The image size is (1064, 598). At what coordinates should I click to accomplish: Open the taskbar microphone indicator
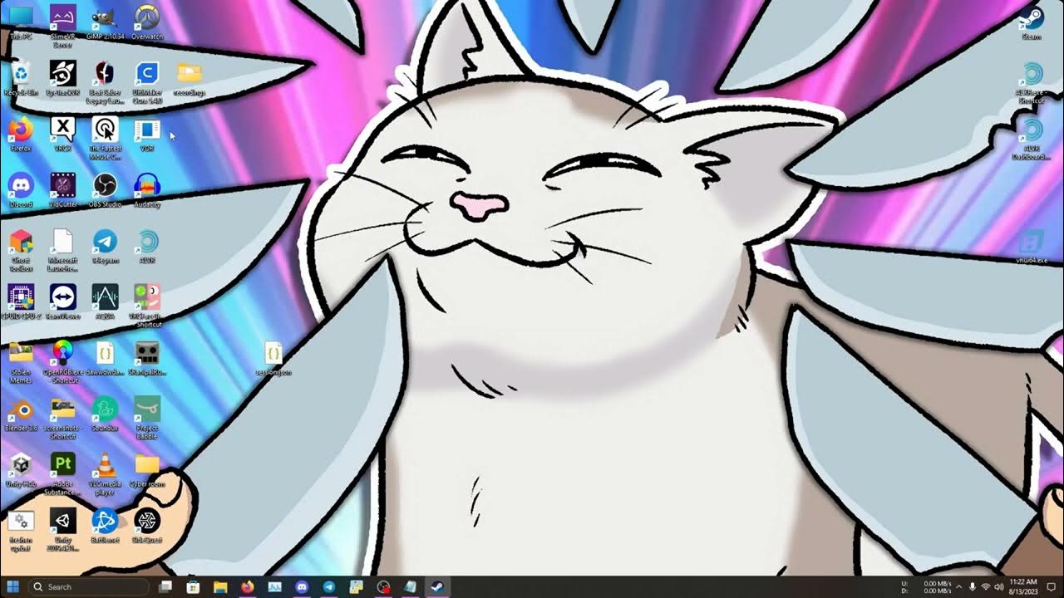973,586
